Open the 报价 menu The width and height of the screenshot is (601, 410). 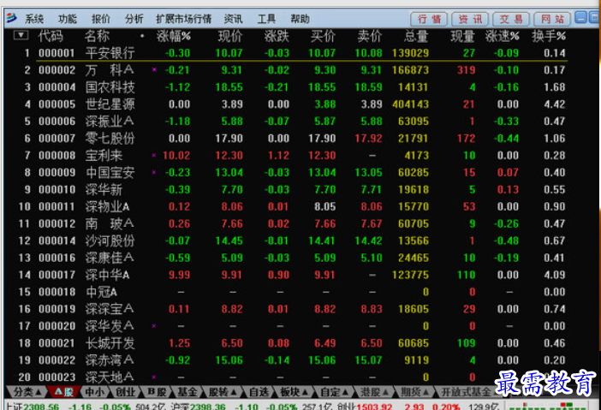[x=101, y=19]
